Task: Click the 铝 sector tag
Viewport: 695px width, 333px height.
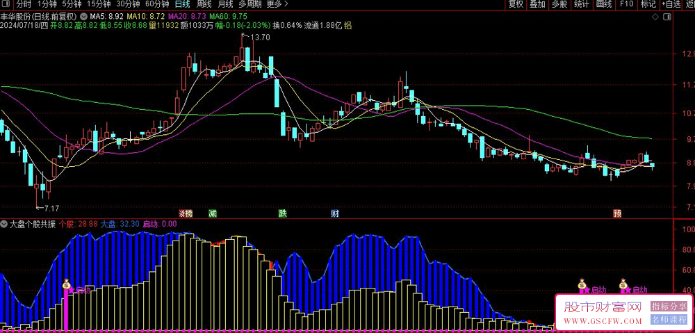Action: pyautogui.click(x=348, y=25)
